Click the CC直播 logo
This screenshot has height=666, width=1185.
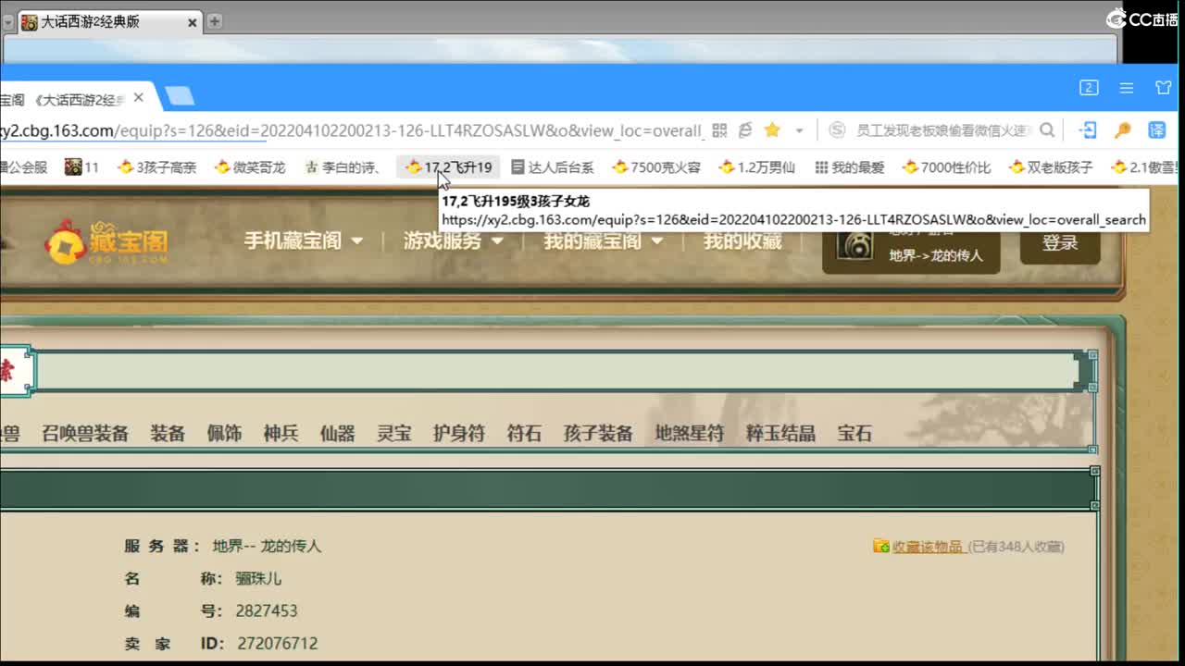[x=1141, y=18]
